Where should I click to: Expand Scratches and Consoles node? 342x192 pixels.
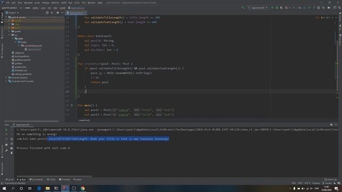[6, 81]
